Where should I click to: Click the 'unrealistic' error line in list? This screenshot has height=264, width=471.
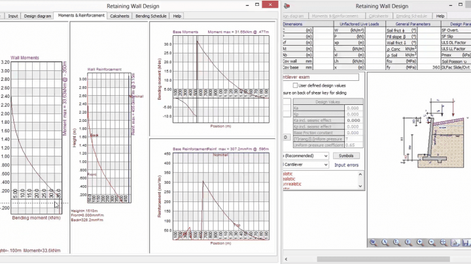click(x=292, y=184)
